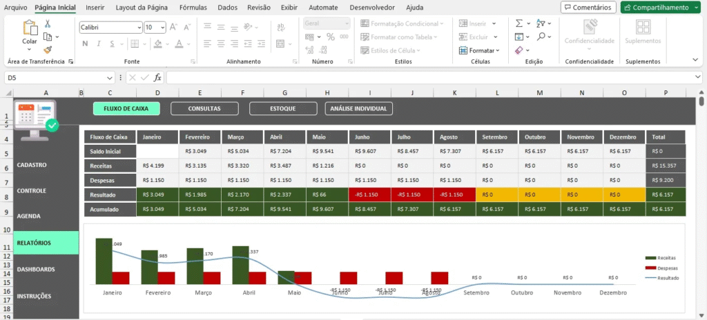
Task: Open the Name Box dropdown arrow
Action: pos(110,78)
